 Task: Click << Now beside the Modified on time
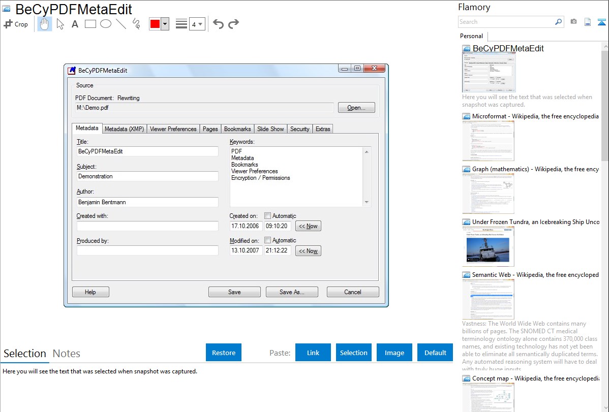(x=308, y=251)
